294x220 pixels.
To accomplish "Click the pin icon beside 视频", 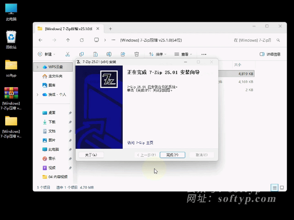I will pos(70,168).
